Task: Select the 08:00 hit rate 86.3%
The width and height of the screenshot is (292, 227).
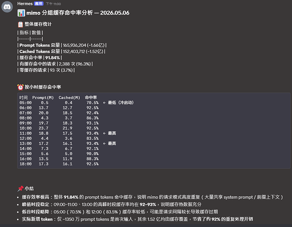Action: 92,118
